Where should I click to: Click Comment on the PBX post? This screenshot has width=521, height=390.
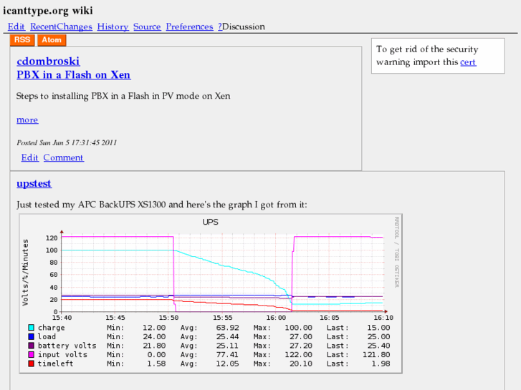64,157
